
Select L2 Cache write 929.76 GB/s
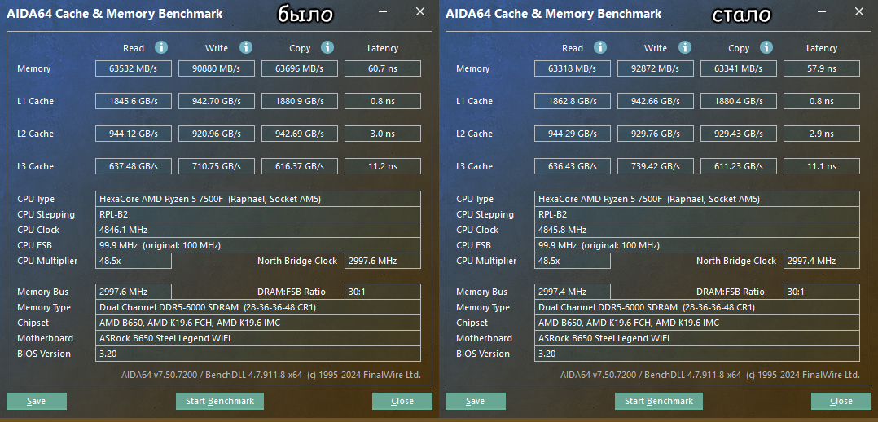pos(655,134)
